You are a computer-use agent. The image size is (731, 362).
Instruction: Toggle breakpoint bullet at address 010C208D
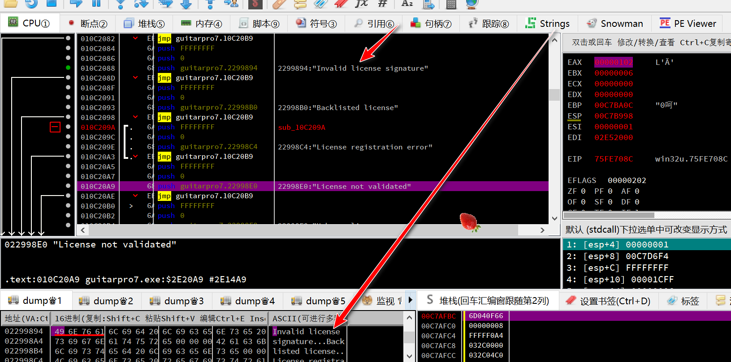68,78
